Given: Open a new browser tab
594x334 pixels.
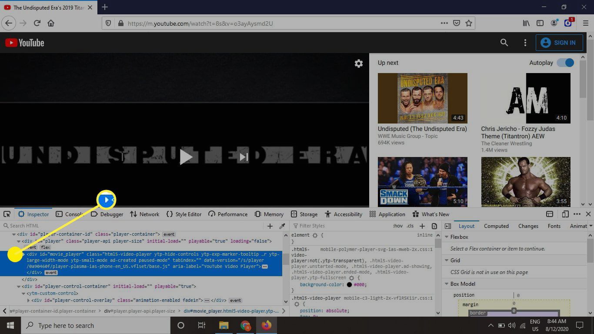Looking at the screenshot, I should (104, 7).
